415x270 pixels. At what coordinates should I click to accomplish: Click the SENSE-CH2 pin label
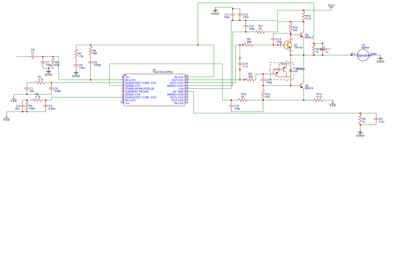(133, 95)
